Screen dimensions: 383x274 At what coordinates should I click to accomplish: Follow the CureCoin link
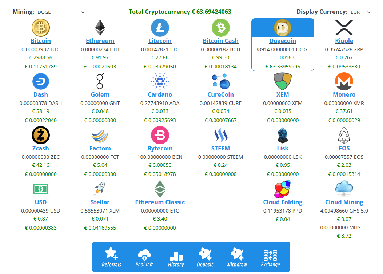220,94
